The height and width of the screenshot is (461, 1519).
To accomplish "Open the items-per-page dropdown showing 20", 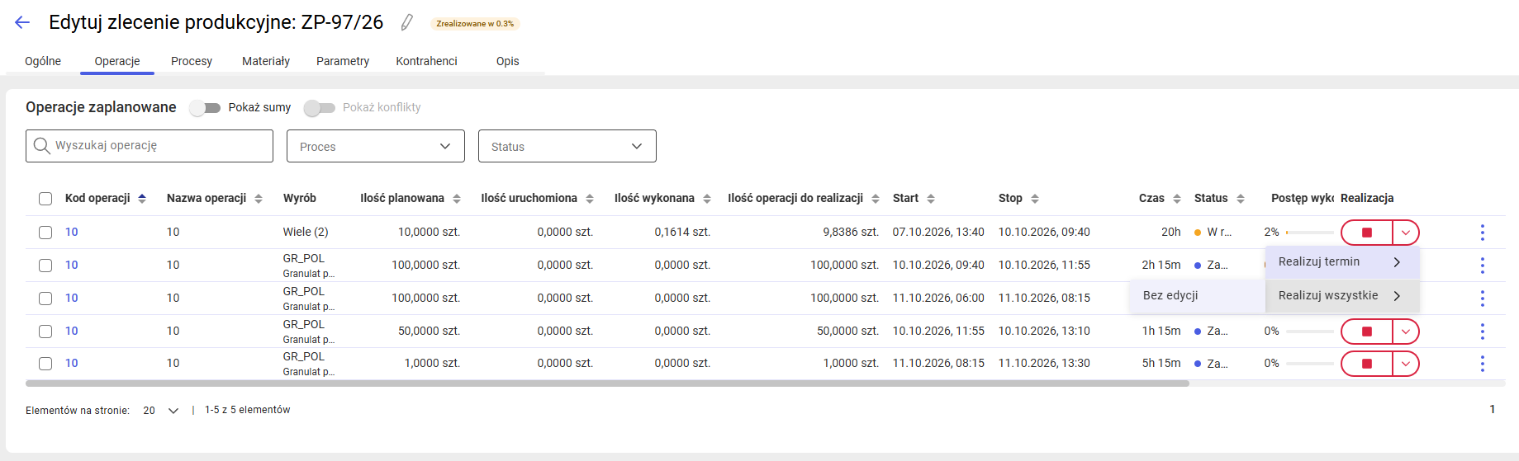I will pos(161,411).
